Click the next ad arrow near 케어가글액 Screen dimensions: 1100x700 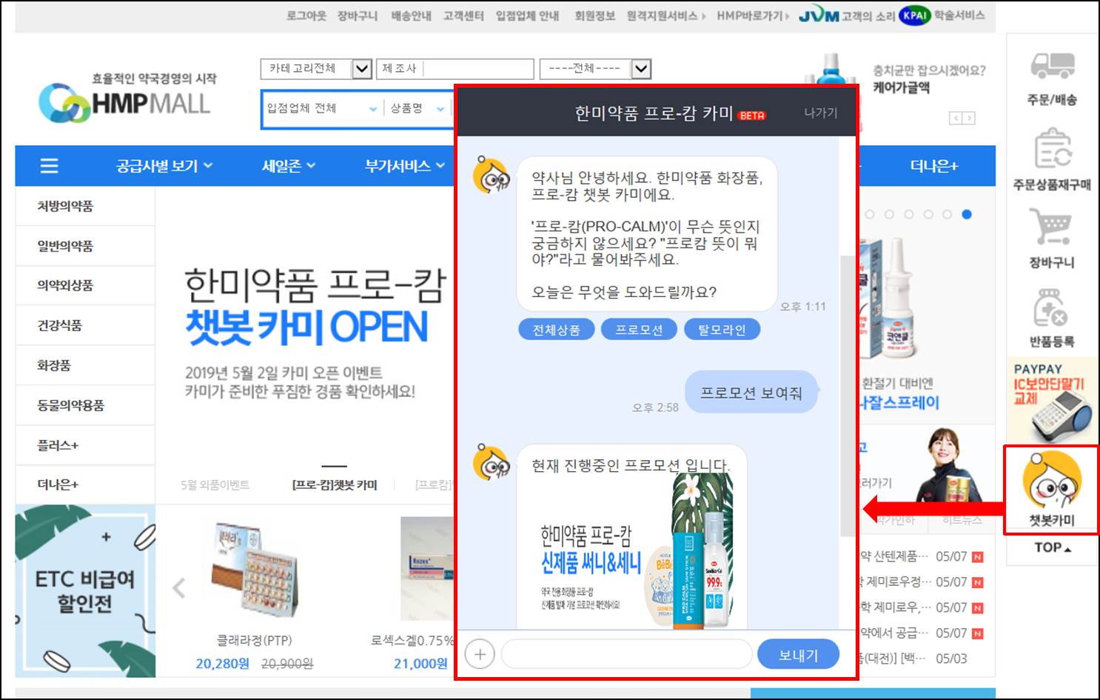(969, 118)
